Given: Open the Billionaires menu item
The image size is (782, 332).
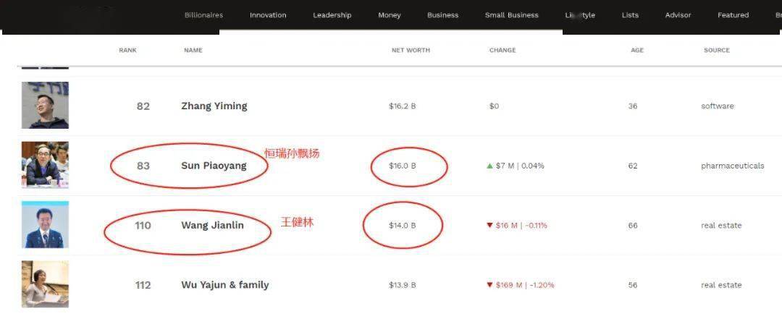Looking at the screenshot, I should [x=203, y=15].
